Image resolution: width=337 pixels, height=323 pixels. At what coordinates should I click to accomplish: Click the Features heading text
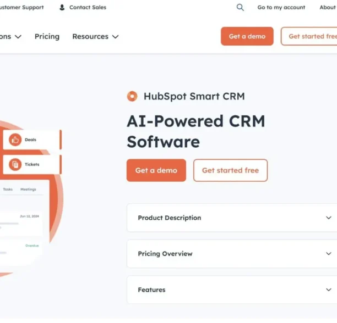click(x=151, y=290)
